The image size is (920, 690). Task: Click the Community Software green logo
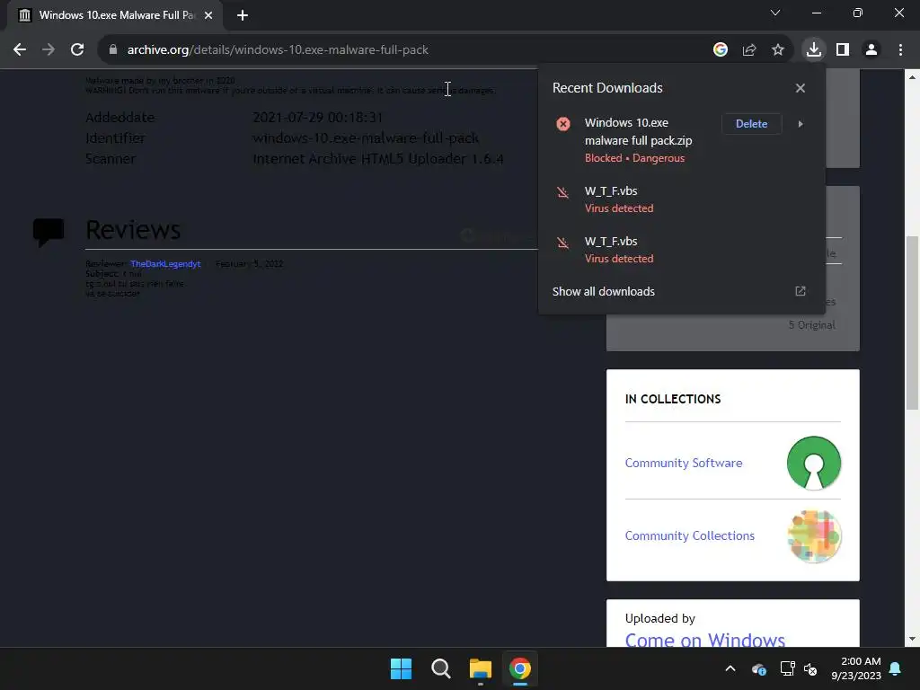pos(814,463)
